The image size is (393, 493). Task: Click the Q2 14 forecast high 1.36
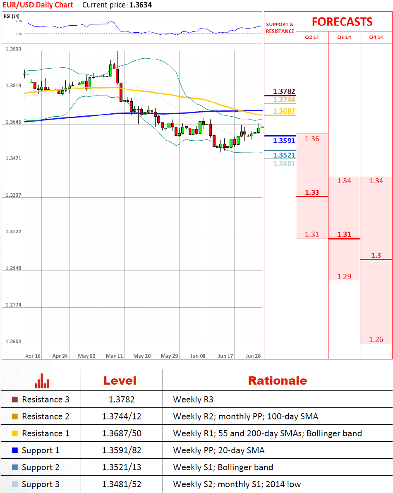coord(312,139)
